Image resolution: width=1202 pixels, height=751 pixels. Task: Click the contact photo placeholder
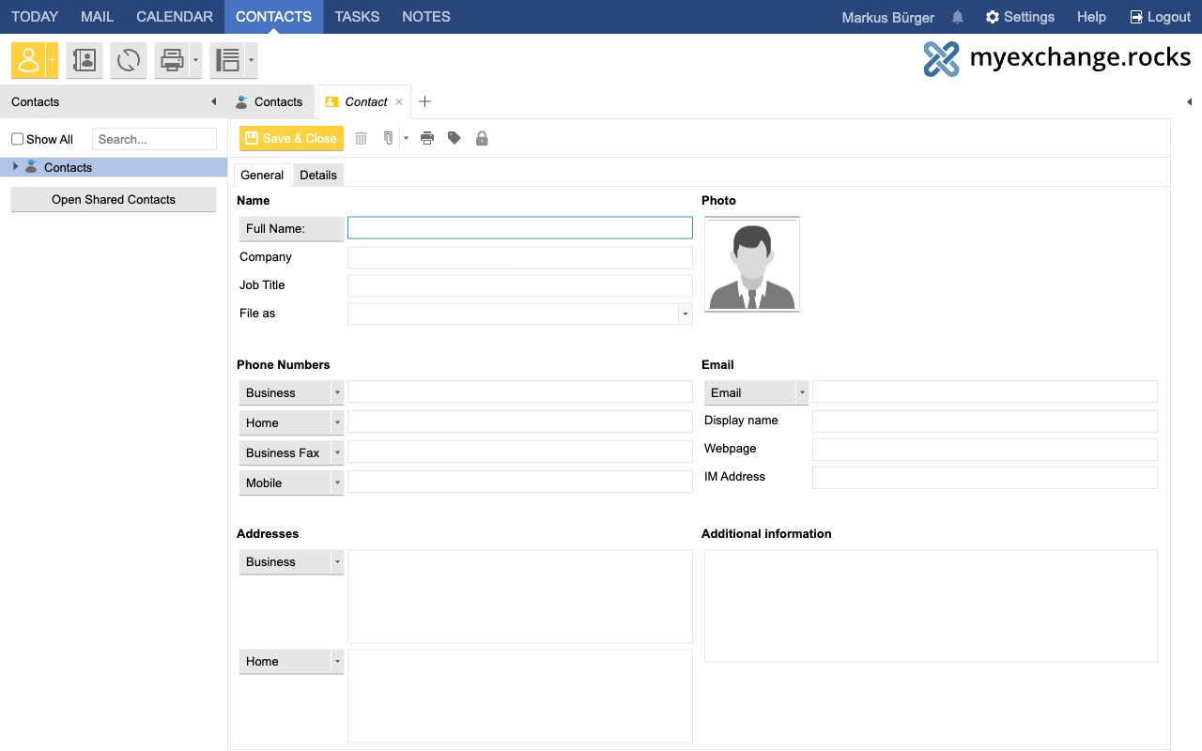(752, 264)
